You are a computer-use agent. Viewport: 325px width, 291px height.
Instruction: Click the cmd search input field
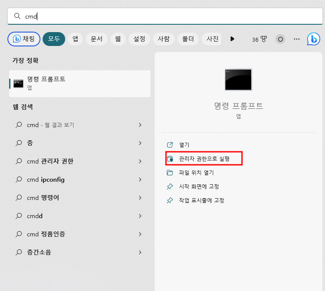pyautogui.click(x=165, y=16)
